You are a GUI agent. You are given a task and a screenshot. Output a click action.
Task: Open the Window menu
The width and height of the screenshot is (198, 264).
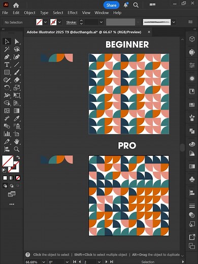pos(102,13)
